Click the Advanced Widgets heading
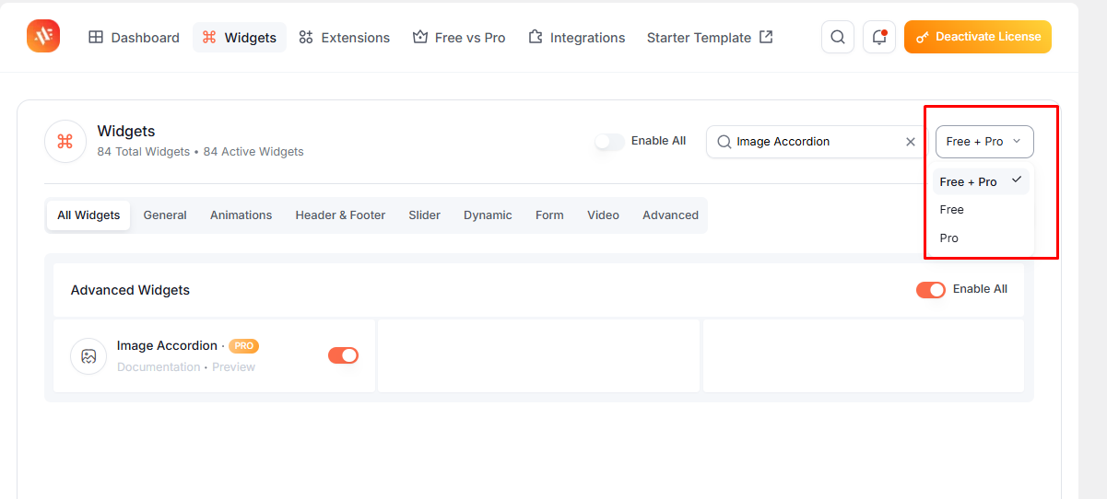This screenshot has width=1107, height=499. click(x=130, y=290)
